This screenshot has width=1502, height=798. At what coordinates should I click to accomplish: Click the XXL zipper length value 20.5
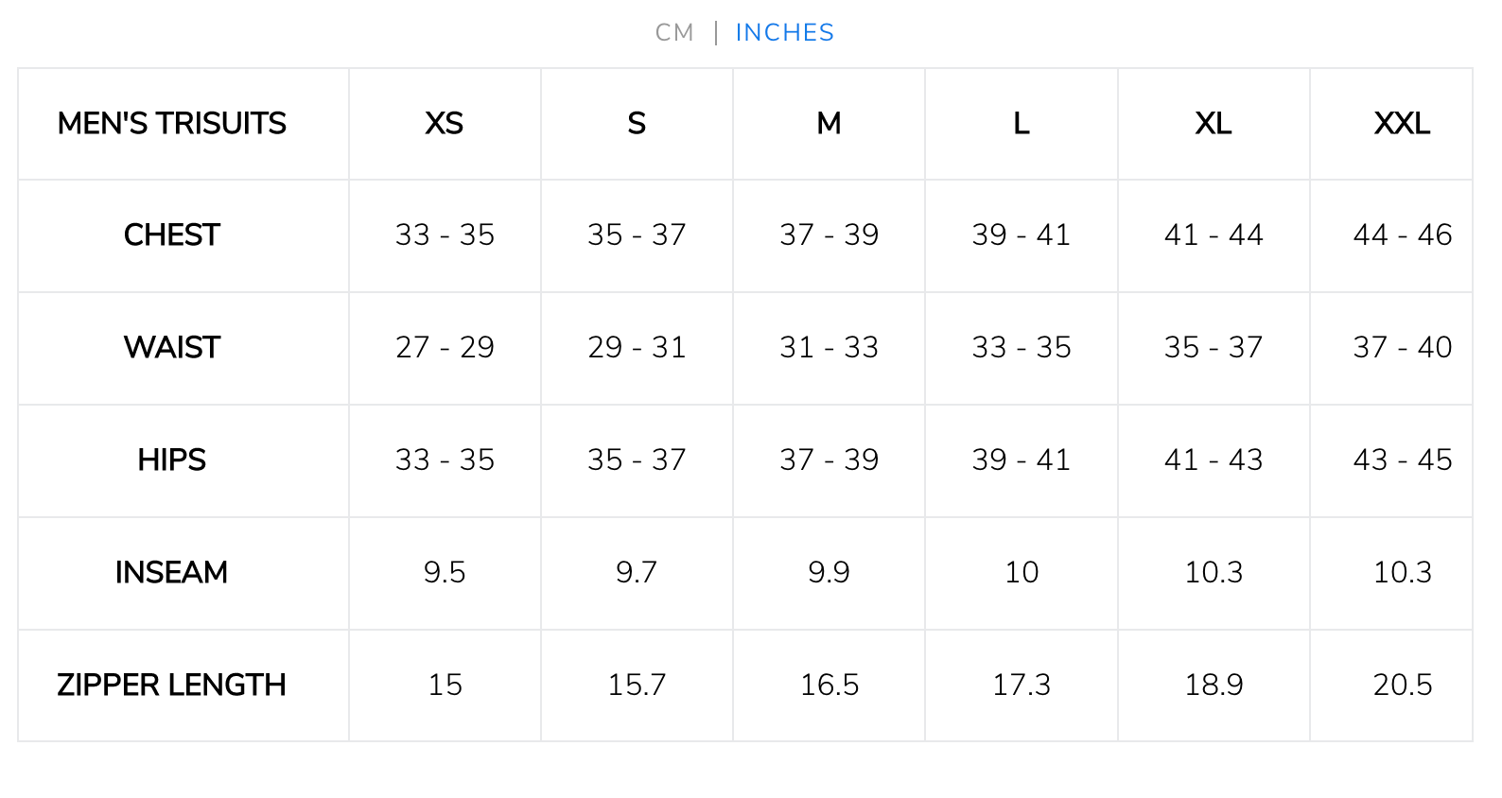(1402, 685)
